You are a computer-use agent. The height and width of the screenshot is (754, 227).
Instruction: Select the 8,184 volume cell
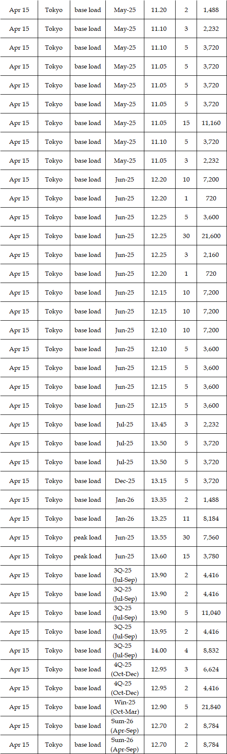(211, 519)
